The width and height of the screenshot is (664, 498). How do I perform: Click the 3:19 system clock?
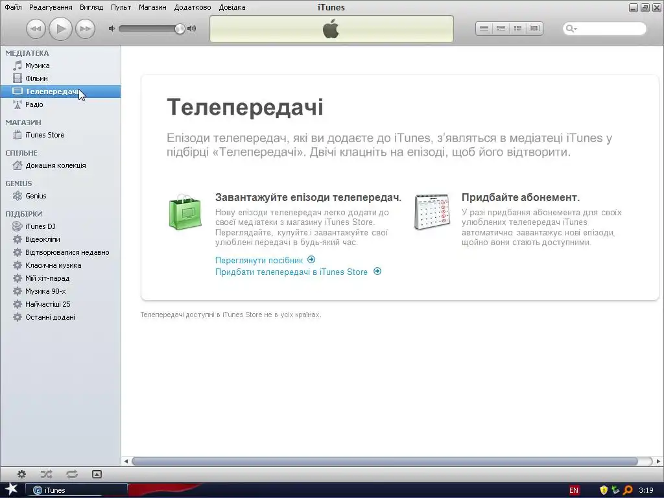[646, 490]
